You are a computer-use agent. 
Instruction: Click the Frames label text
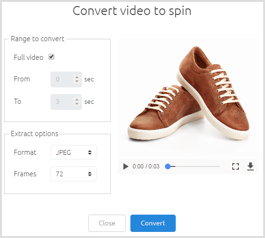(x=25, y=174)
